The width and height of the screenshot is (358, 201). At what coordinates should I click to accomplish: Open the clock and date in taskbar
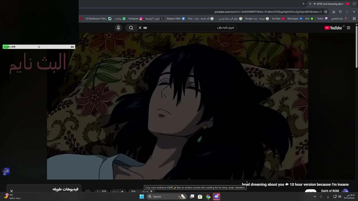click(x=350, y=197)
